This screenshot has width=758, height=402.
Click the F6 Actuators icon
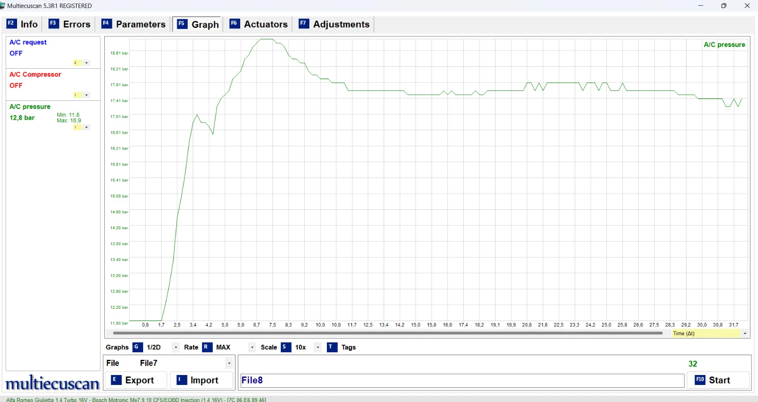[x=234, y=24]
